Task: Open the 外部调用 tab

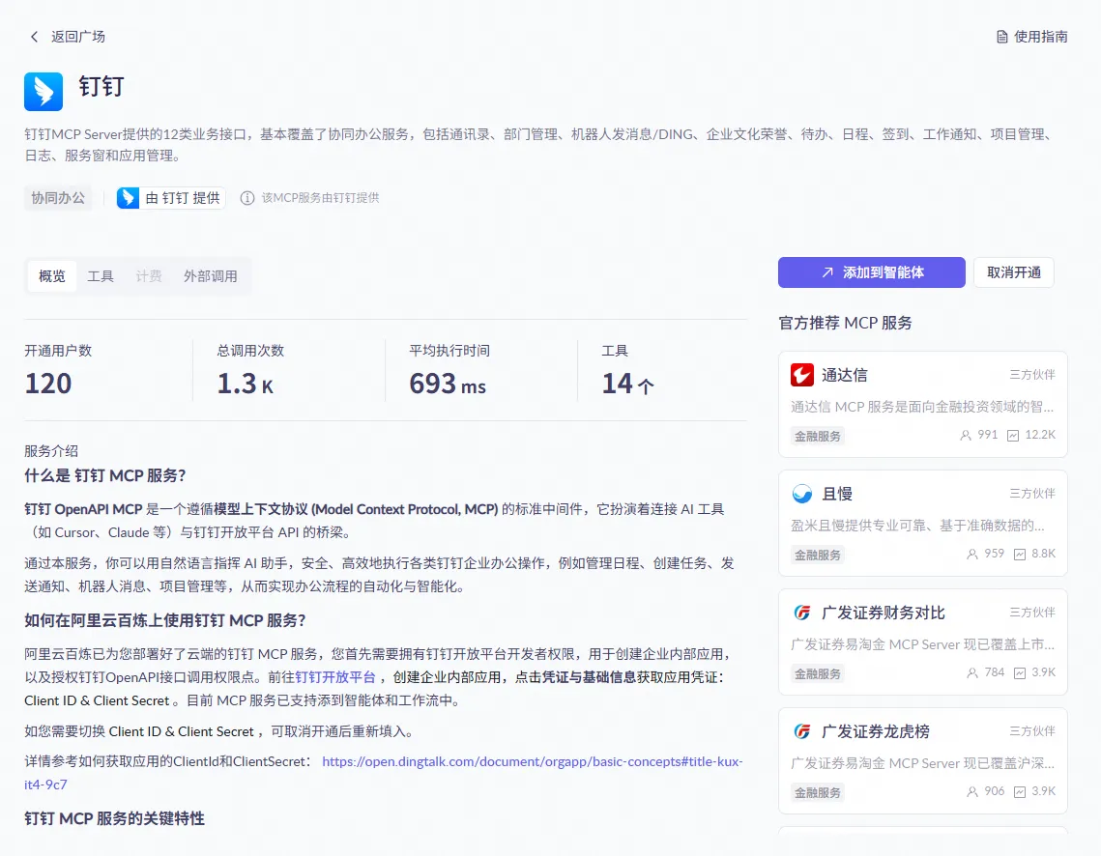Action: 211,275
